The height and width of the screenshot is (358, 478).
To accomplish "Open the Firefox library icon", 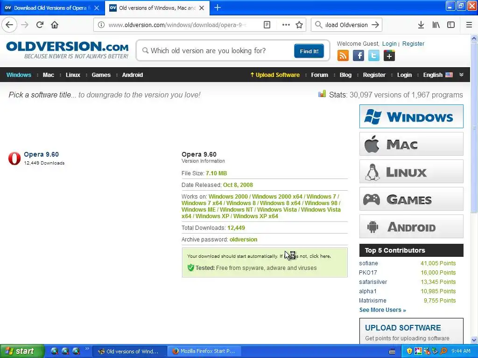I will coord(436,25).
